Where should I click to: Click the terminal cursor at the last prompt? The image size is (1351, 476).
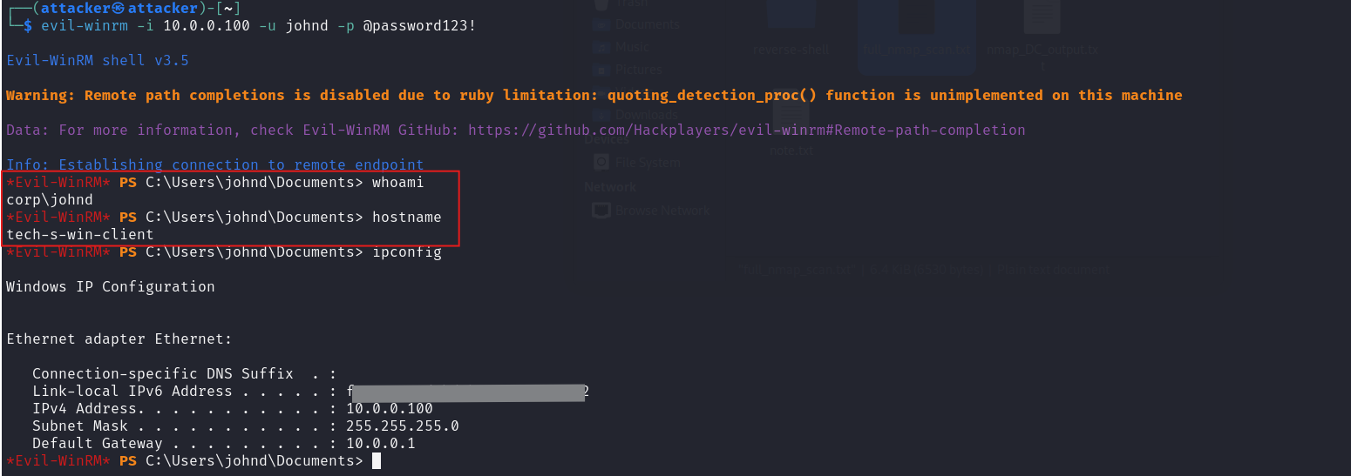pyautogui.click(x=377, y=461)
